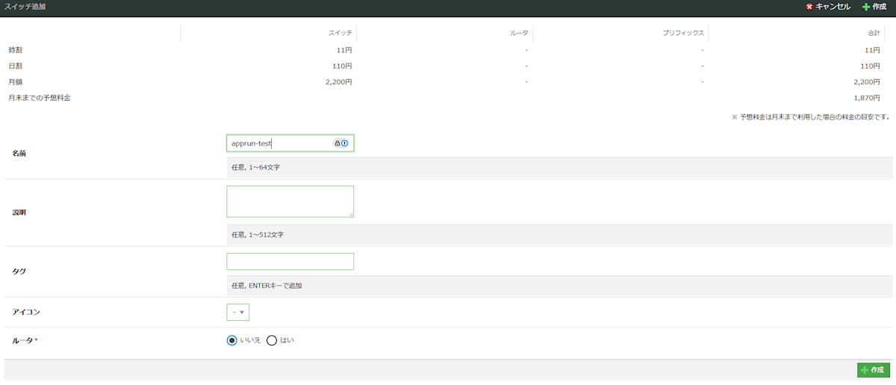This screenshot has height=385, width=896.
Task: Click the タグ form label
Action: [x=19, y=272]
